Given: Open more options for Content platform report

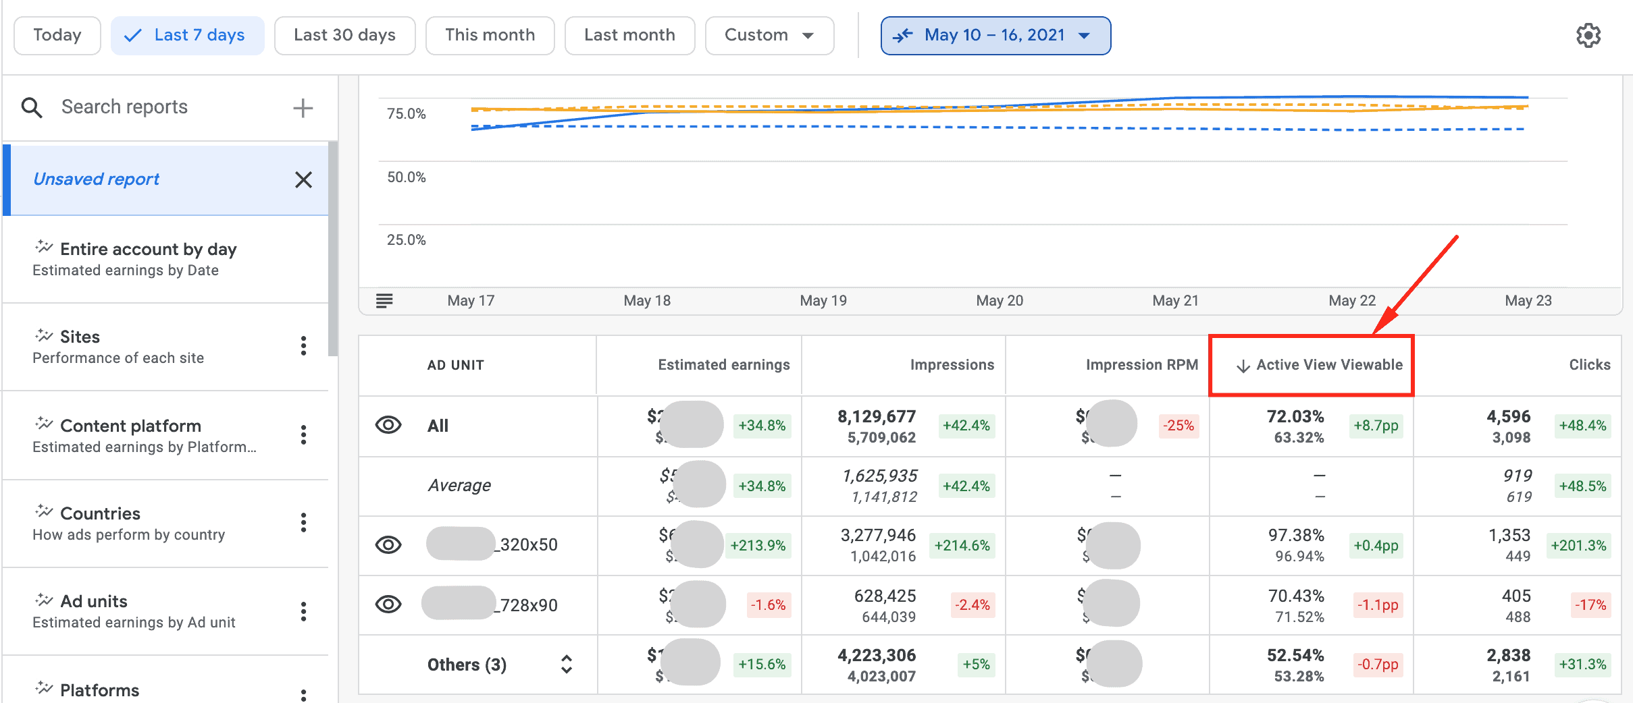Looking at the screenshot, I should [x=303, y=434].
